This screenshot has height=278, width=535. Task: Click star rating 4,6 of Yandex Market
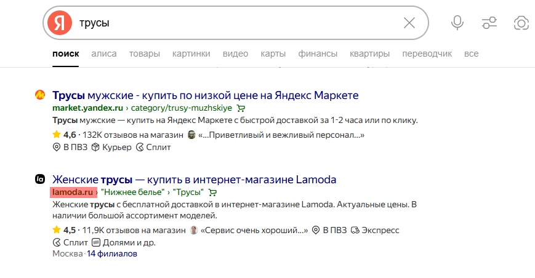(x=65, y=135)
